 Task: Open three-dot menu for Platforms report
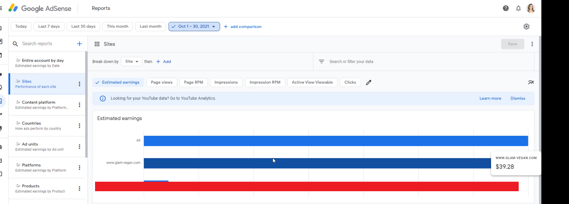click(79, 168)
